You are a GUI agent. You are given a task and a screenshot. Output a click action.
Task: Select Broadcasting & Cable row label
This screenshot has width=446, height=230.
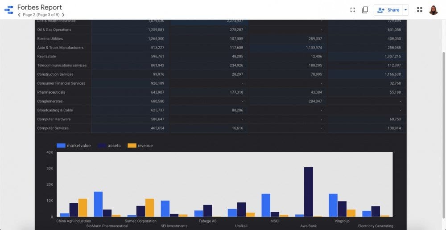click(x=55, y=110)
